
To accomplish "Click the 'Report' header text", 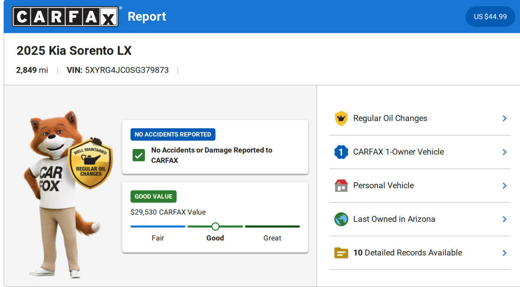I will tap(147, 16).
